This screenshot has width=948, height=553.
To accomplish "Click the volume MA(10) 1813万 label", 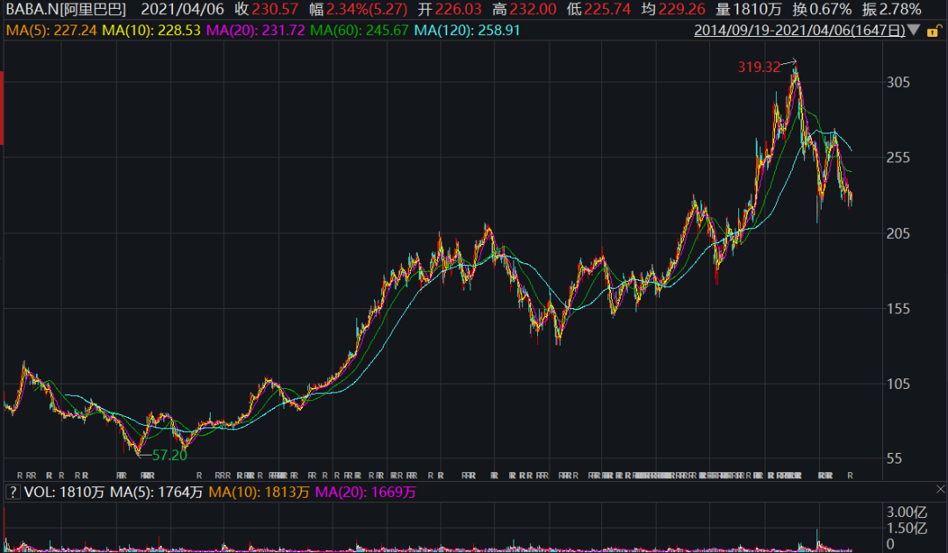I will (256, 492).
